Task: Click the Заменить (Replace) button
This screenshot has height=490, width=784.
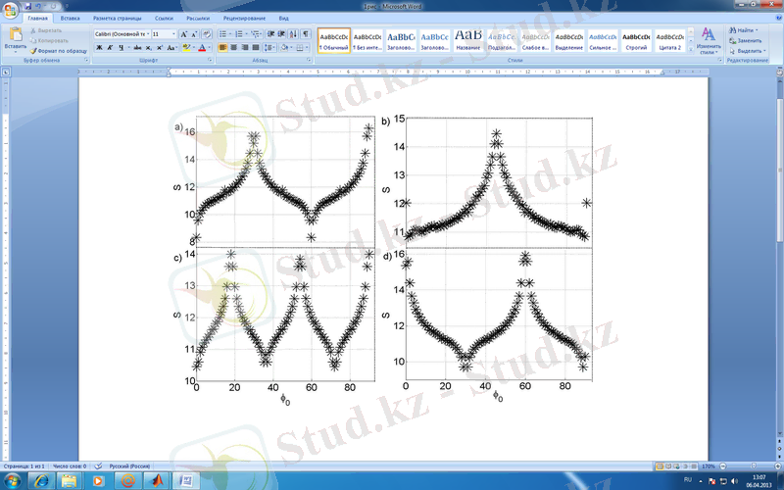Action: (748, 41)
